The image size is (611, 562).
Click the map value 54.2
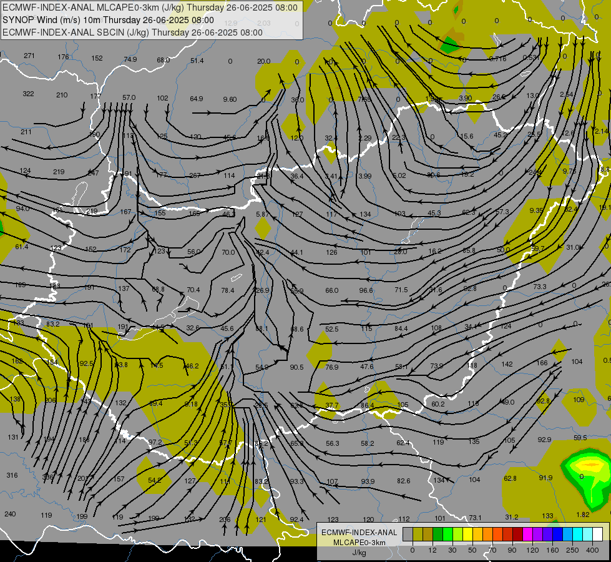coord(155,480)
